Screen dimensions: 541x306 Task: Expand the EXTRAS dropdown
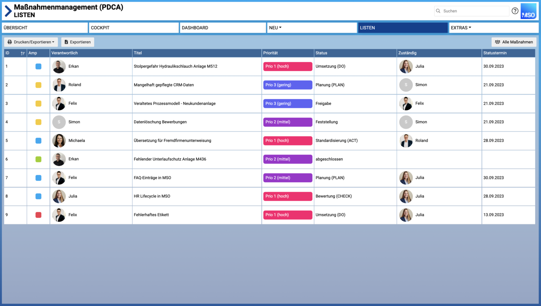pos(461,27)
